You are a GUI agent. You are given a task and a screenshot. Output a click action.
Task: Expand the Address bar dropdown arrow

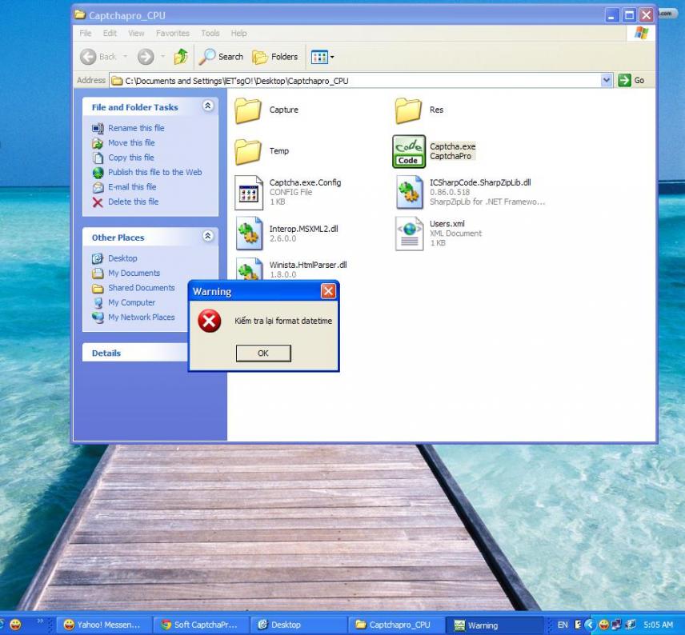coord(607,80)
